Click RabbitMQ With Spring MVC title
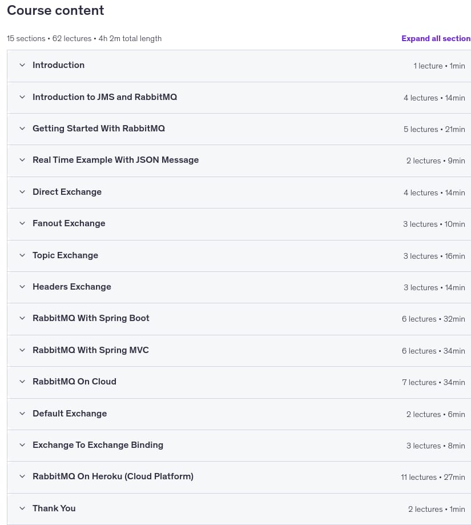 tap(91, 350)
